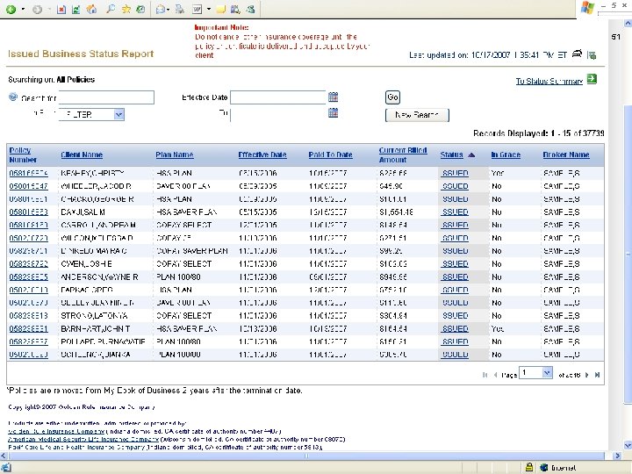Click the green arrow beside To Status Summary

592,79
